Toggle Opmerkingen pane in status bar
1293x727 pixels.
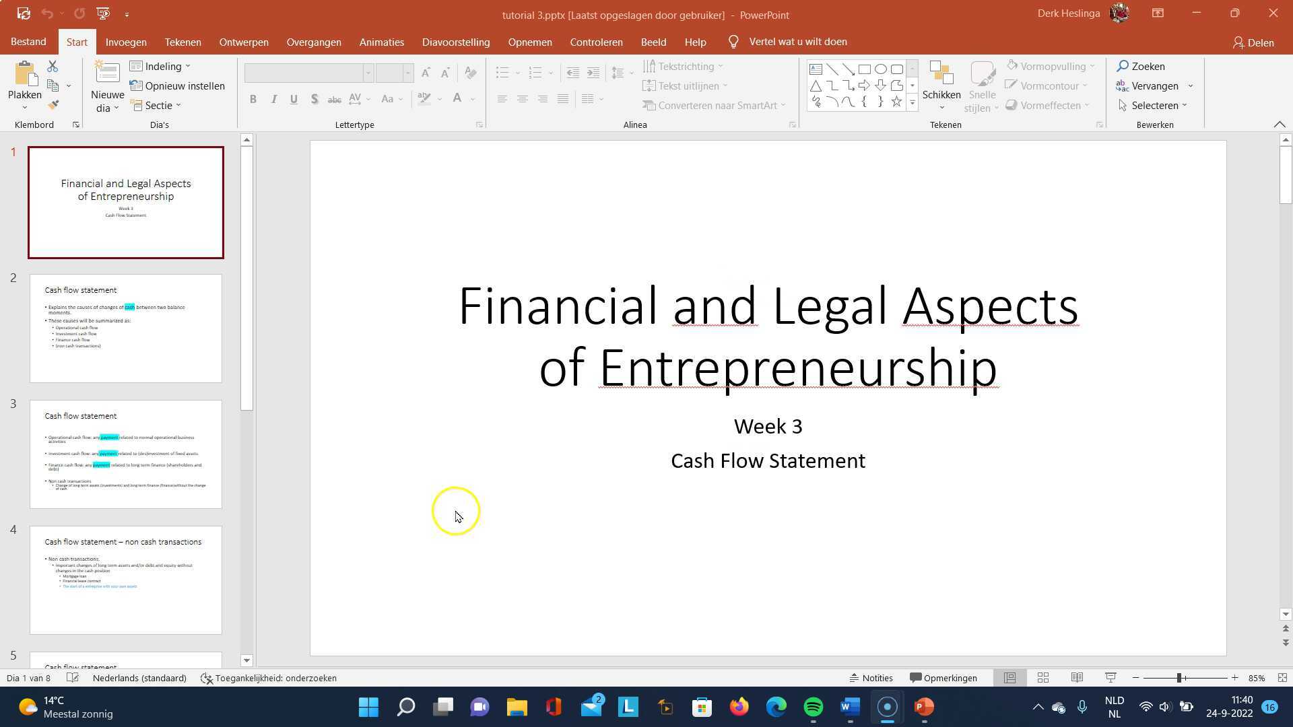tap(943, 678)
